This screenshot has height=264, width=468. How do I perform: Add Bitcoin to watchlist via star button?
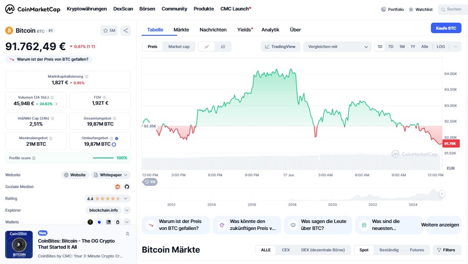pyautogui.click(x=109, y=30)
